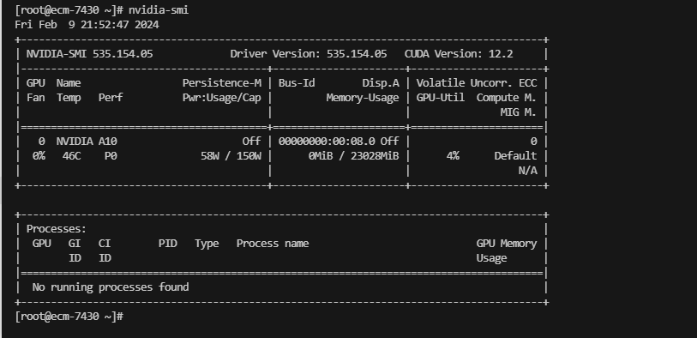Click the GPU Memory Usage column header
Image resolution: width=697 pixels, height=338 pixels.
[x=507, y=250]
